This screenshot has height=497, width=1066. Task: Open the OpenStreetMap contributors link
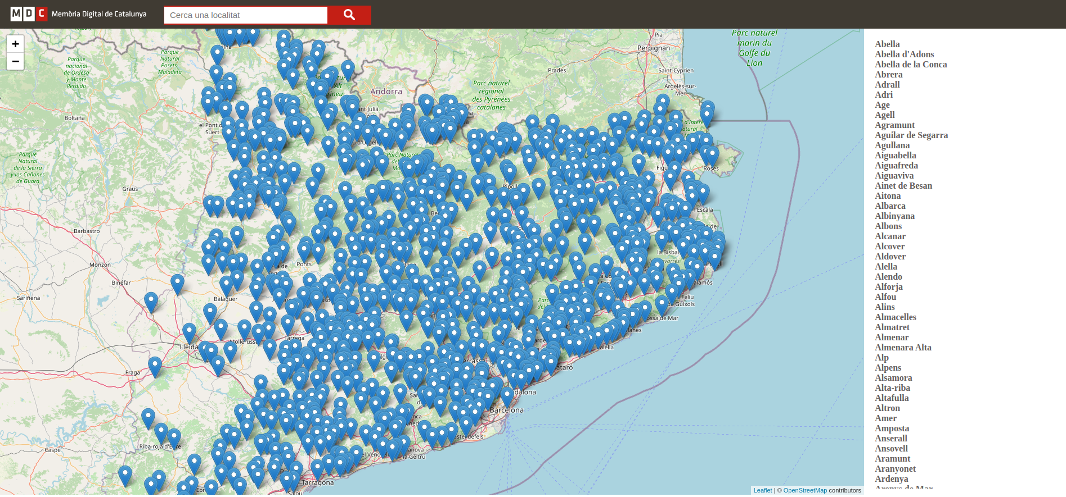(805, 490)
